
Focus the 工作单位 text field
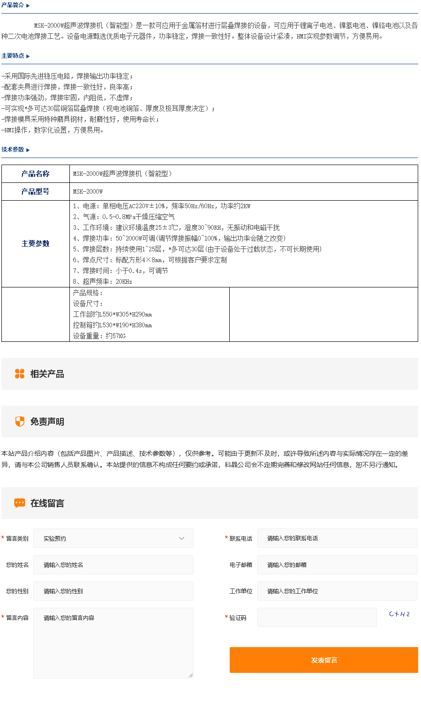[x=337, y=591]
